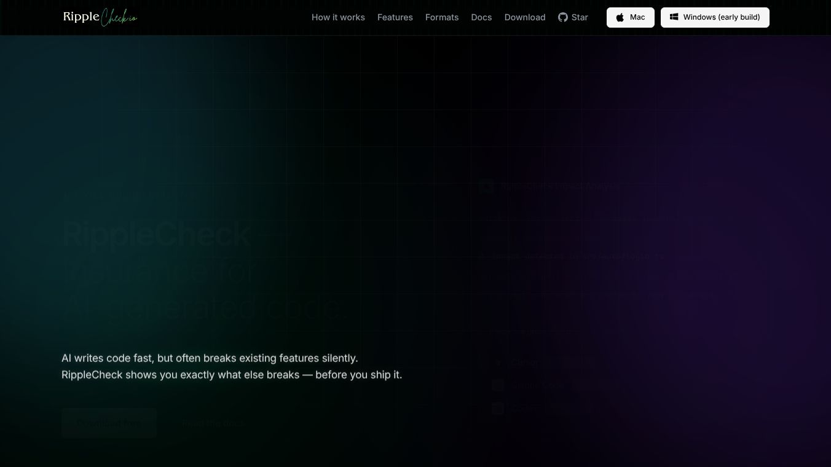
Task: Go to the Features nav link
Action: tap(395, 17)
